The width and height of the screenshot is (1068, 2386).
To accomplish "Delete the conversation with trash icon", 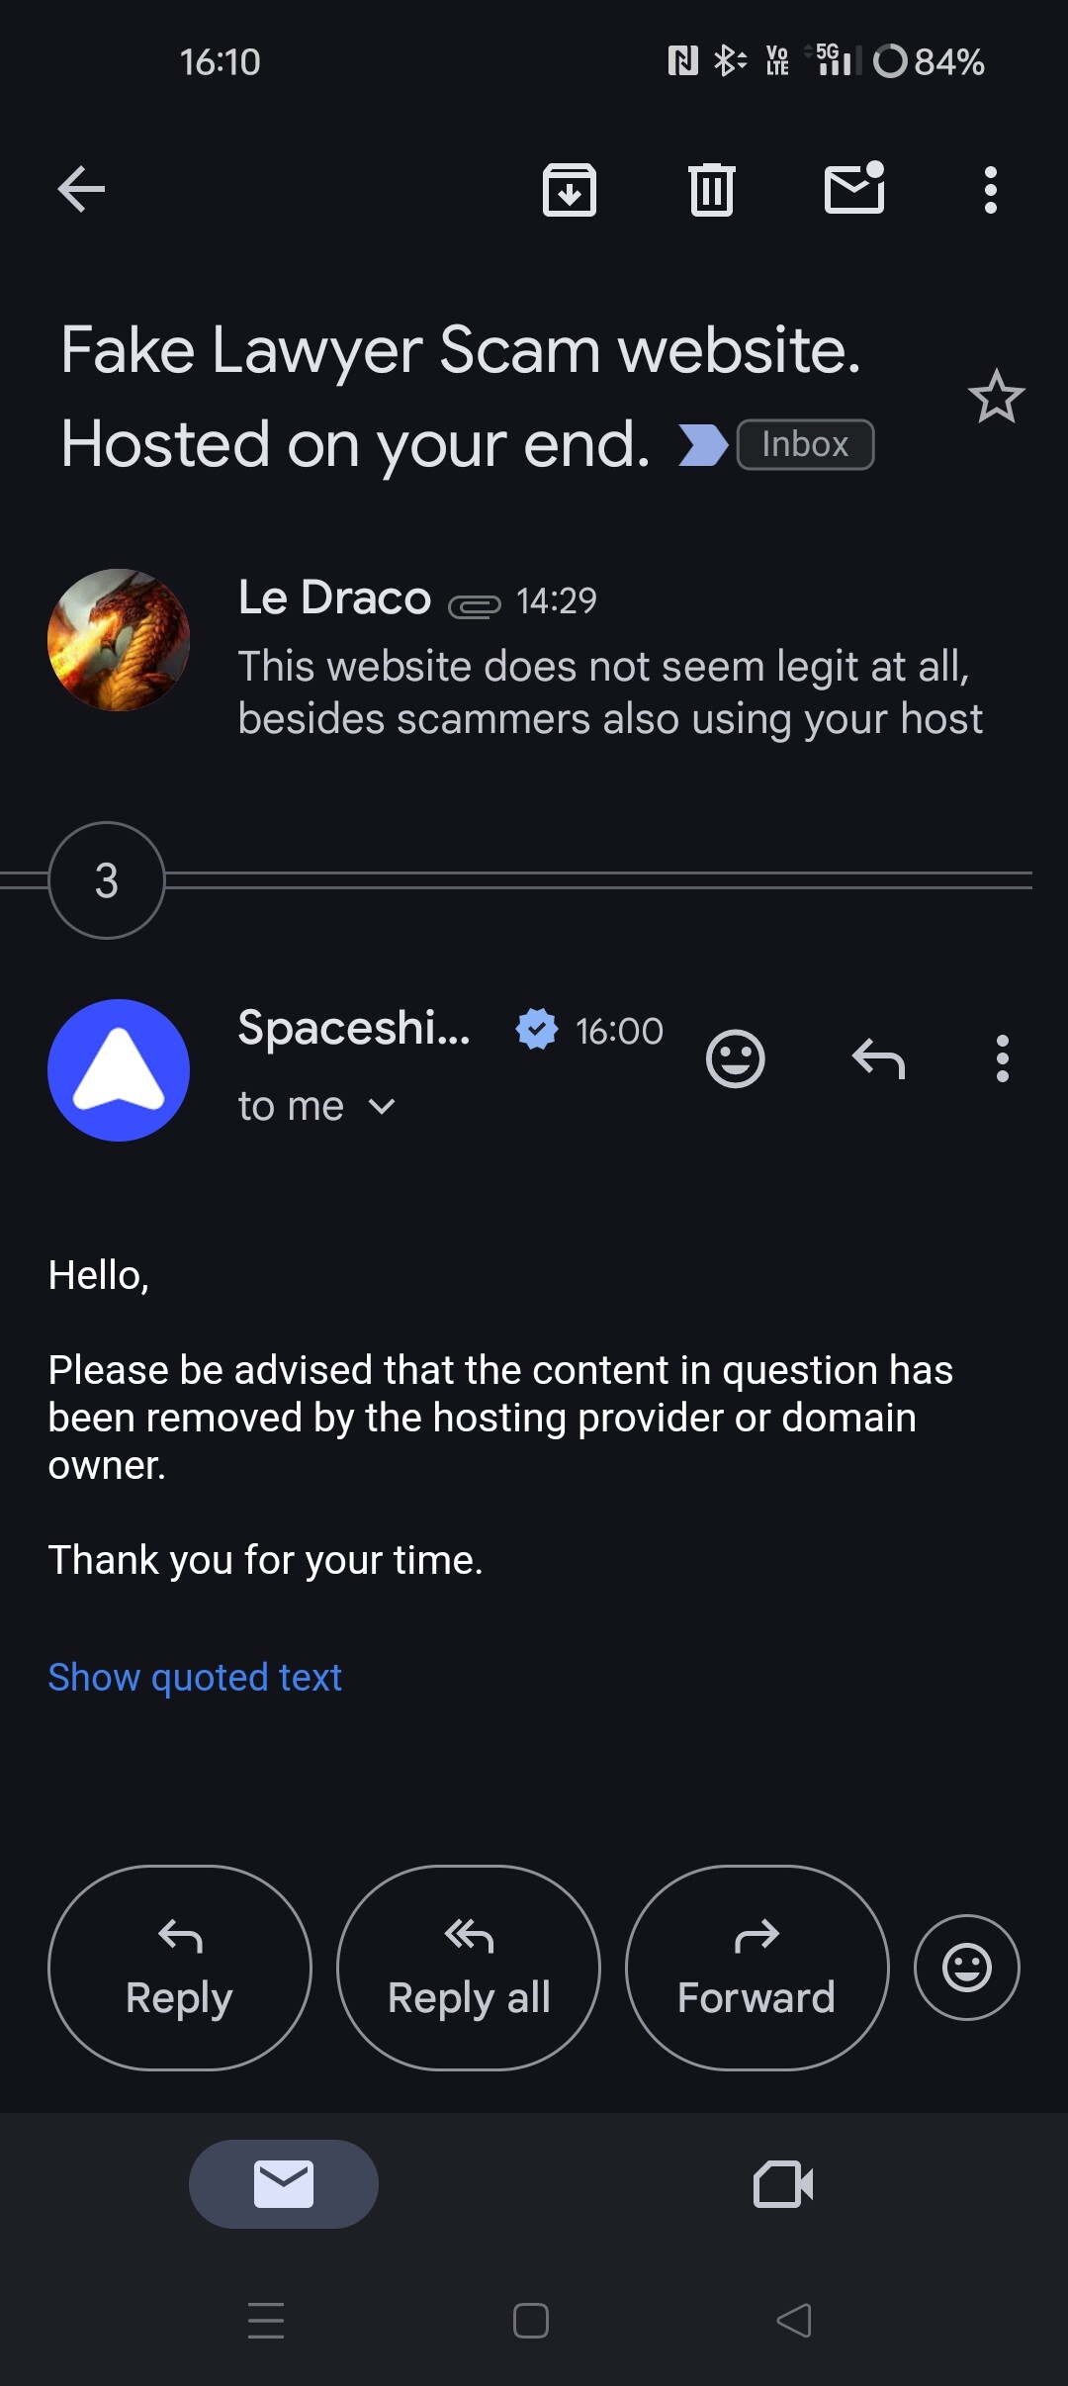I will tap(711, 189).
